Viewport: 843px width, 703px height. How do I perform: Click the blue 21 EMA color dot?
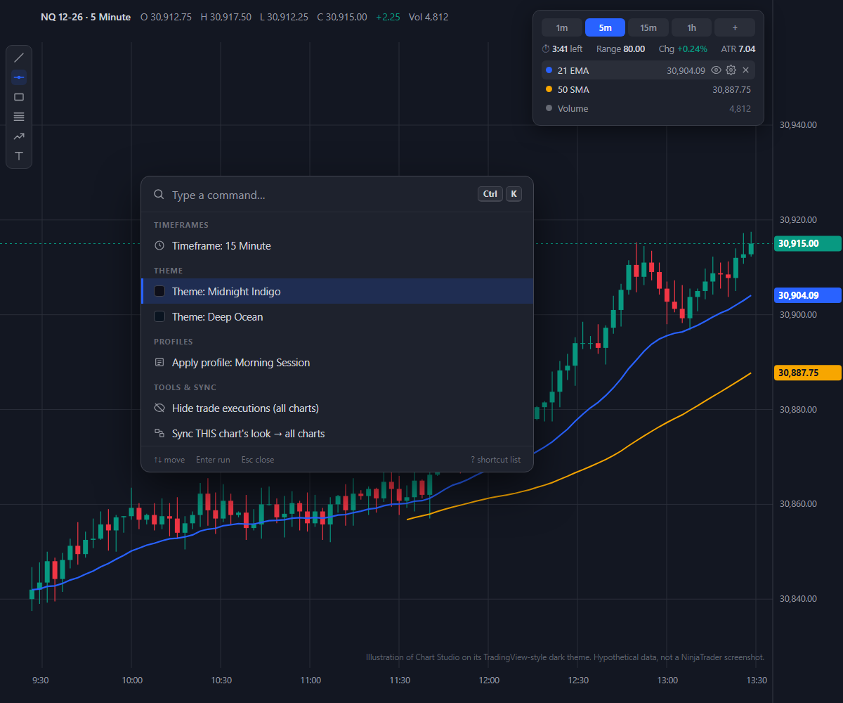click(549, 70)
